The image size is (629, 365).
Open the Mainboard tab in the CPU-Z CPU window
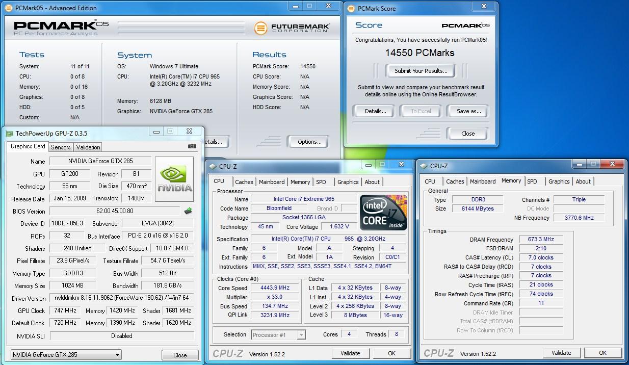click(272, 182)
